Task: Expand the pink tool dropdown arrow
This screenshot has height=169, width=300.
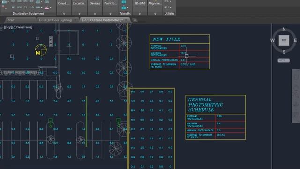Action: click(x=50, y=8)
